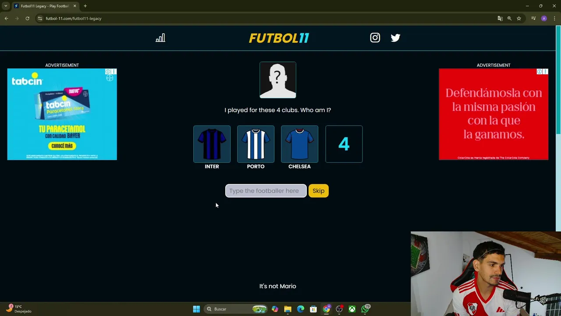Expand the tab search dropdown arrow
Viewport: 561px width, 316px height.
click(6, 6)
